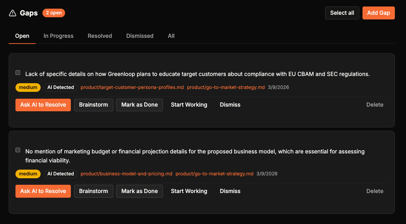Click the 3/9/2026 date on the marketing budget gap
The image size is (406, 224).
pyautogui.click(x=267, y=174)
